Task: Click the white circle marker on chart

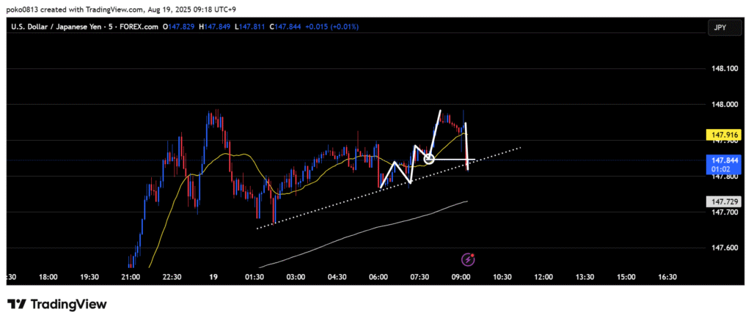Action: [430, 158]
